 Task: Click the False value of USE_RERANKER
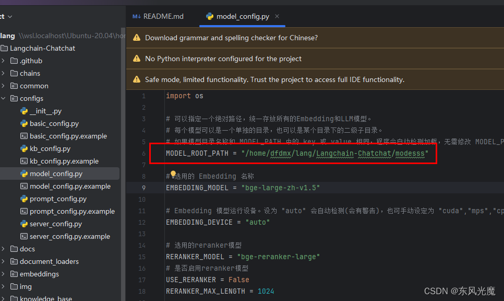click(x=239, y=280)
